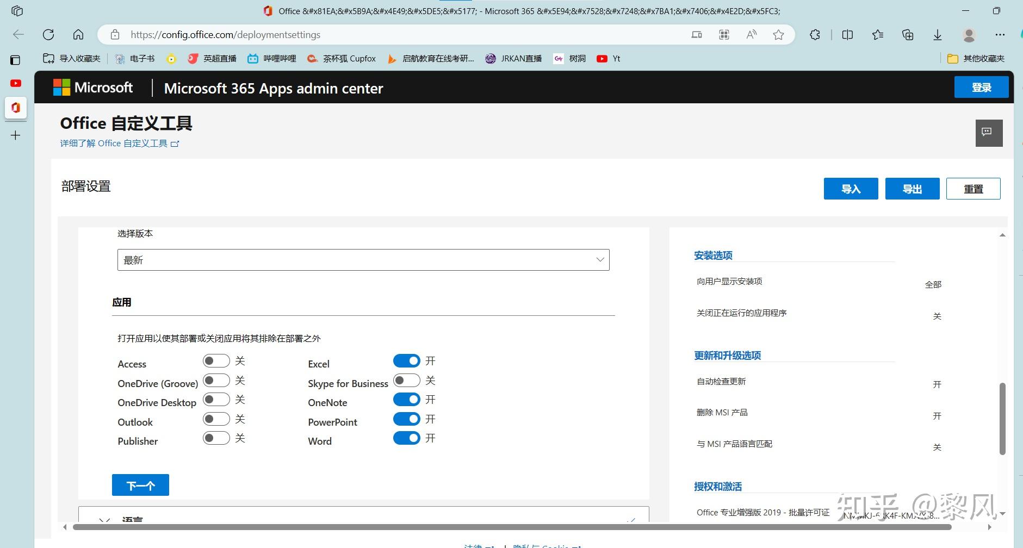Open the 哔哩哔哩 bookmark
Viewport: 1023px width, 548px height.
coord(272,59)
